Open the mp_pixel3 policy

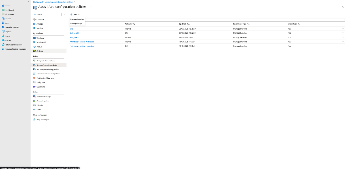coord(74,37)
